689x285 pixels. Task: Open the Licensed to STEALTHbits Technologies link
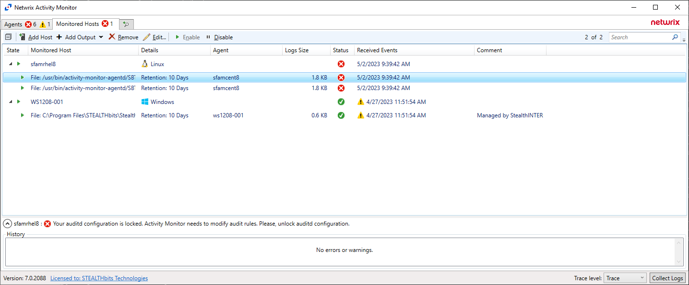tap(99, 278)
